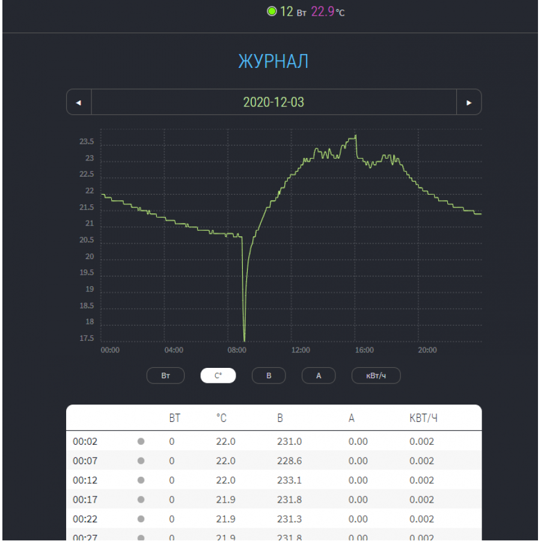The width and height of the screenshot is (541, 541).
Task: Click the gray status dot for 00:12
Action: tap(141, 480)
